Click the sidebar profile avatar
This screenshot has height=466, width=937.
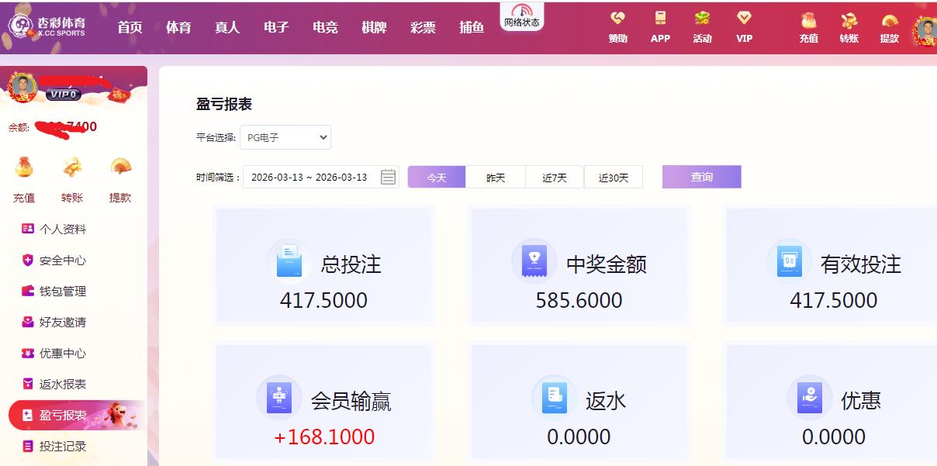23,87
